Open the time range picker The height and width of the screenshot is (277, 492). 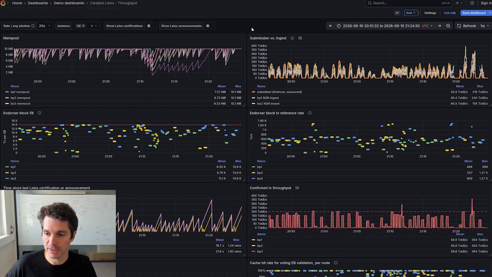tap(384, 26)
